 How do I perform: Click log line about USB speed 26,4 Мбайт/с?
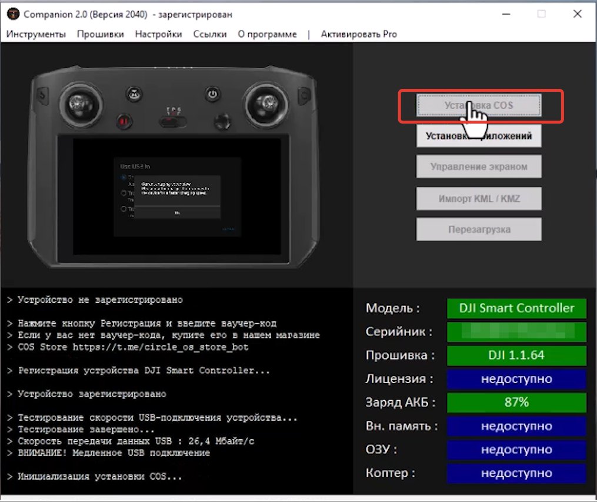click(131, 441)
